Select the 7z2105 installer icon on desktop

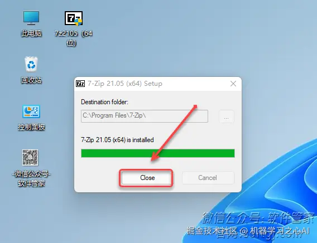point(74,18)
